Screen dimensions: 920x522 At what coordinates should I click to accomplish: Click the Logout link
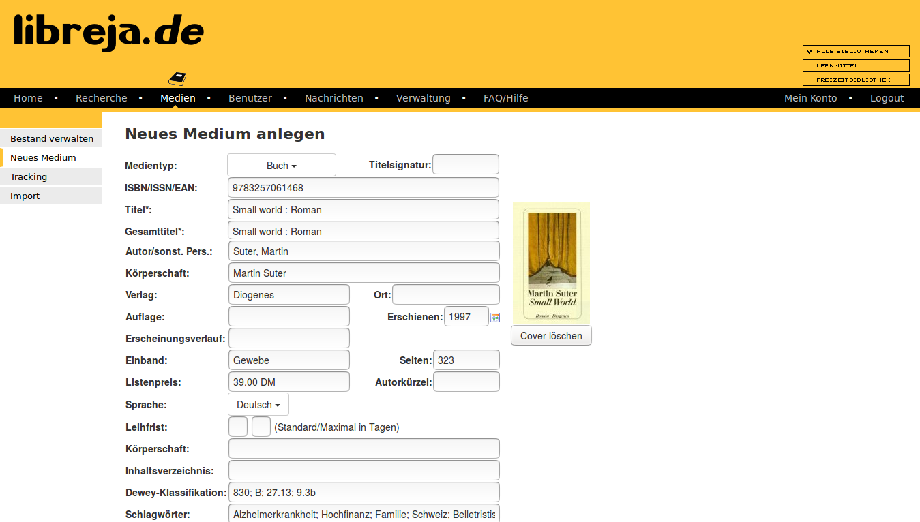tap(887, 98)
